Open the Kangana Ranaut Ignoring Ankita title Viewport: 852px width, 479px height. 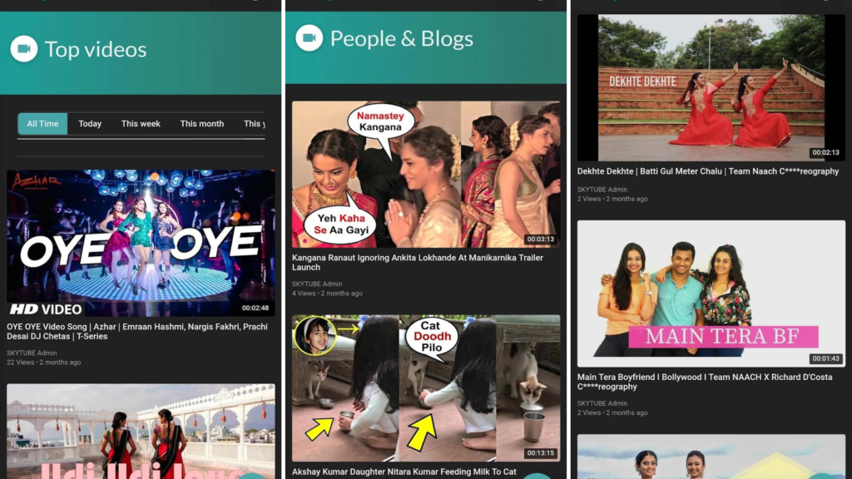click(418, 262)
